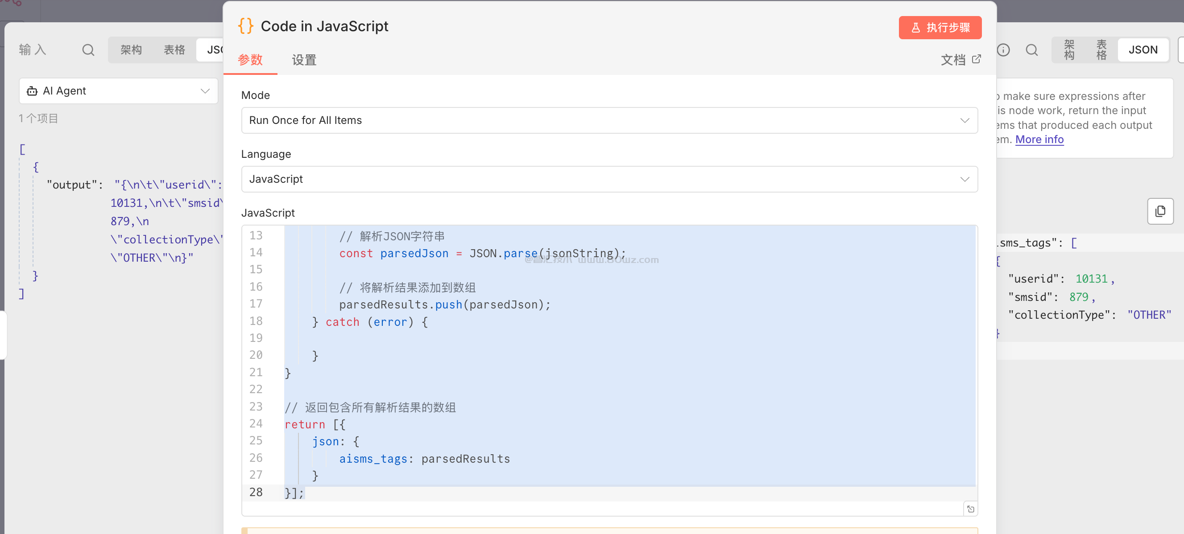Open the Language dropdown showing JavaScript
Viewport: 1184px width, 534px height.
coord(609,179)
